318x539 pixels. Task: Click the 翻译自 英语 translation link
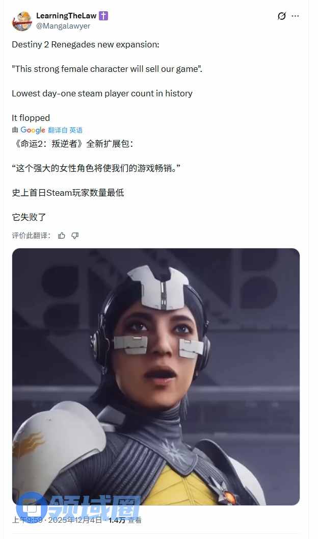pos(65,130)
